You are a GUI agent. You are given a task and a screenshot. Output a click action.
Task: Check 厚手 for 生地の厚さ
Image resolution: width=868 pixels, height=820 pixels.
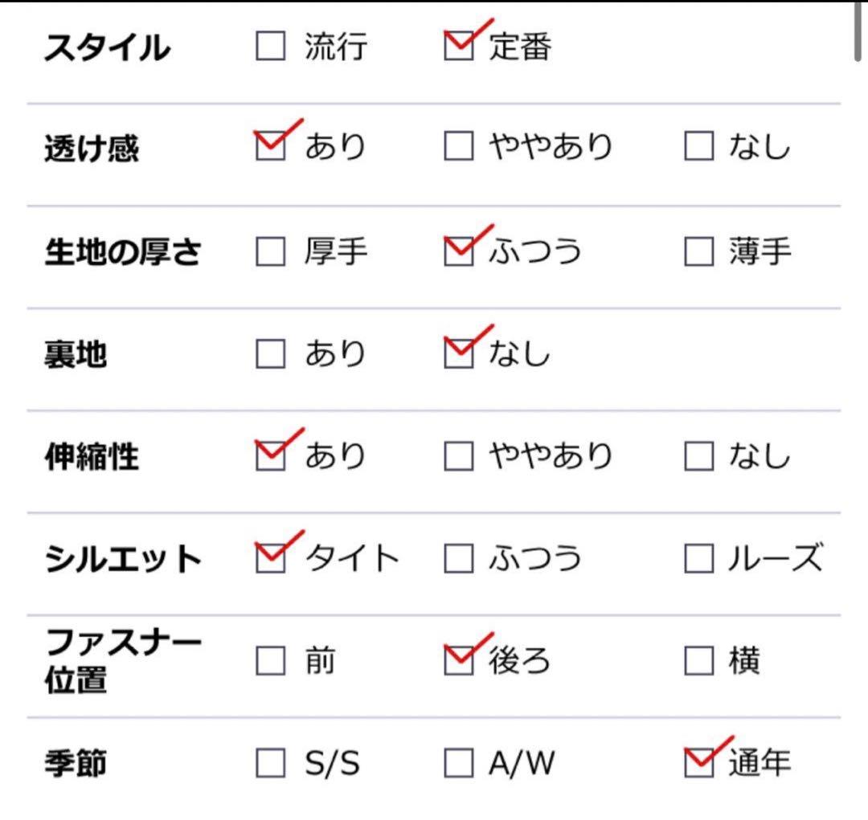pyautogui.click(x=270, y=251)
